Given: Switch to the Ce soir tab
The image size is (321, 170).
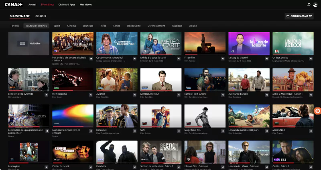Looking at the screenshot, I should click(x=41, y=16).
